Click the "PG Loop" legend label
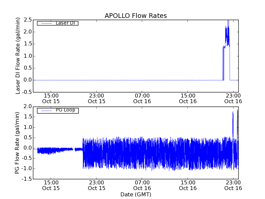 65,110
